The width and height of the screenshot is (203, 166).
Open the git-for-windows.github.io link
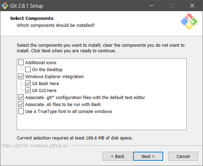(35, 146)
